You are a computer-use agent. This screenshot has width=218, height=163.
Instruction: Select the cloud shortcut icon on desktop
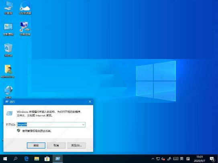25,8
